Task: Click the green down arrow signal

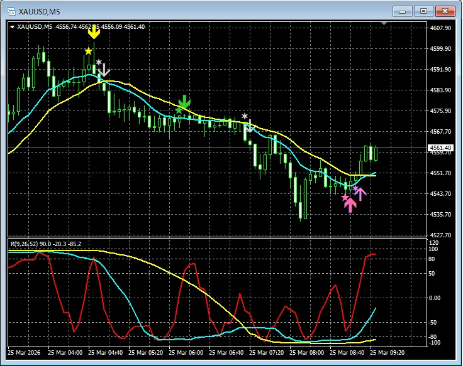Action: (x=184, y=101)
